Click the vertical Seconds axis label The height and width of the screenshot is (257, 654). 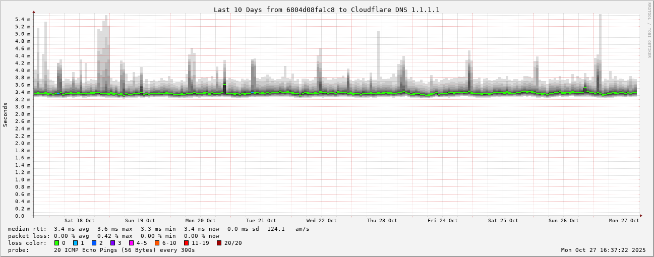pos(6,114)
